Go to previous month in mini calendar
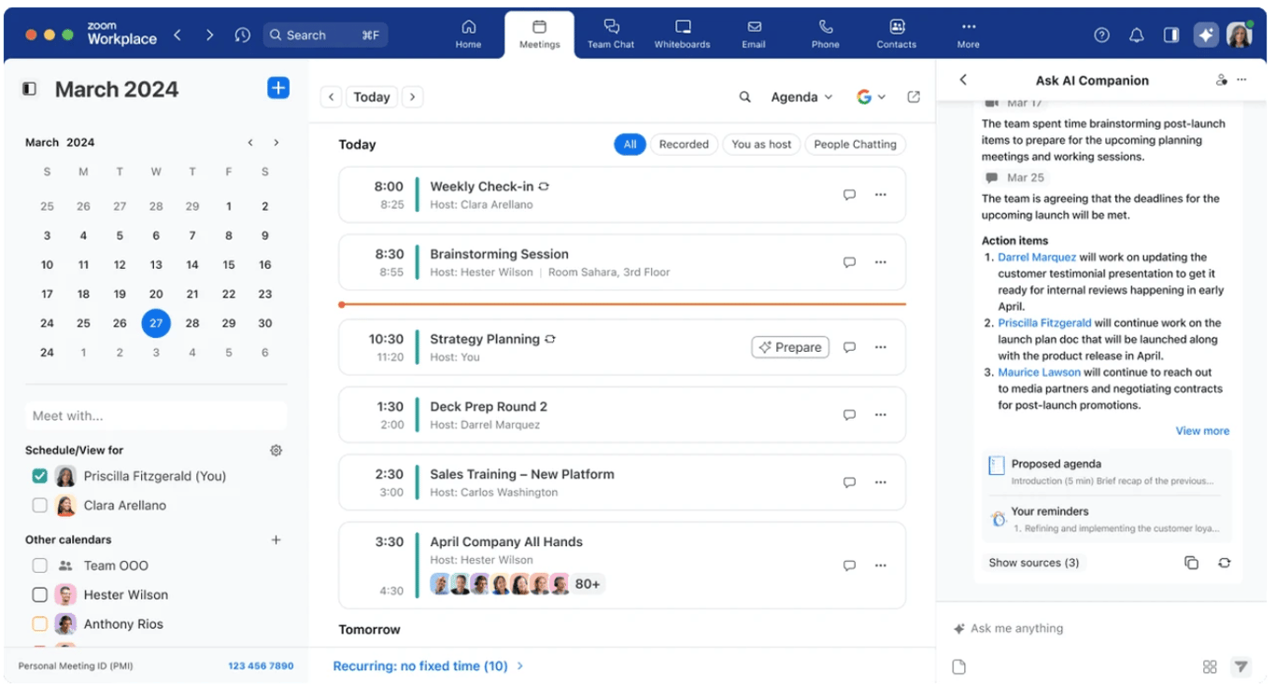 tap(250, 143)
